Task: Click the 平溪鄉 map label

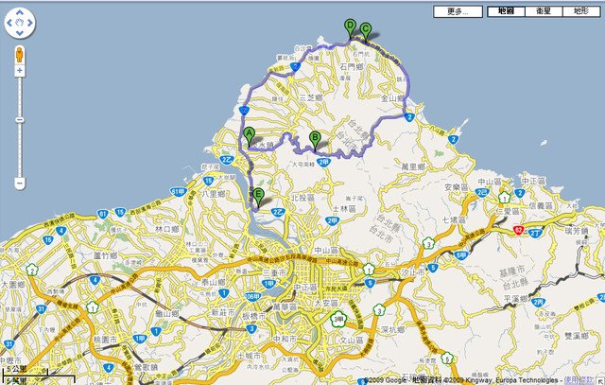Action: coord(516,299)
